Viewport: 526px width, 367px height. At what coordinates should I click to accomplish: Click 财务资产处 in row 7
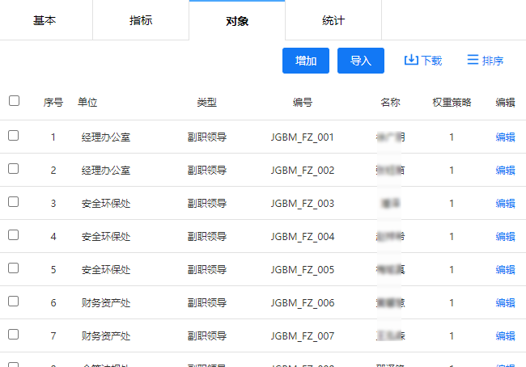[106, 336]
